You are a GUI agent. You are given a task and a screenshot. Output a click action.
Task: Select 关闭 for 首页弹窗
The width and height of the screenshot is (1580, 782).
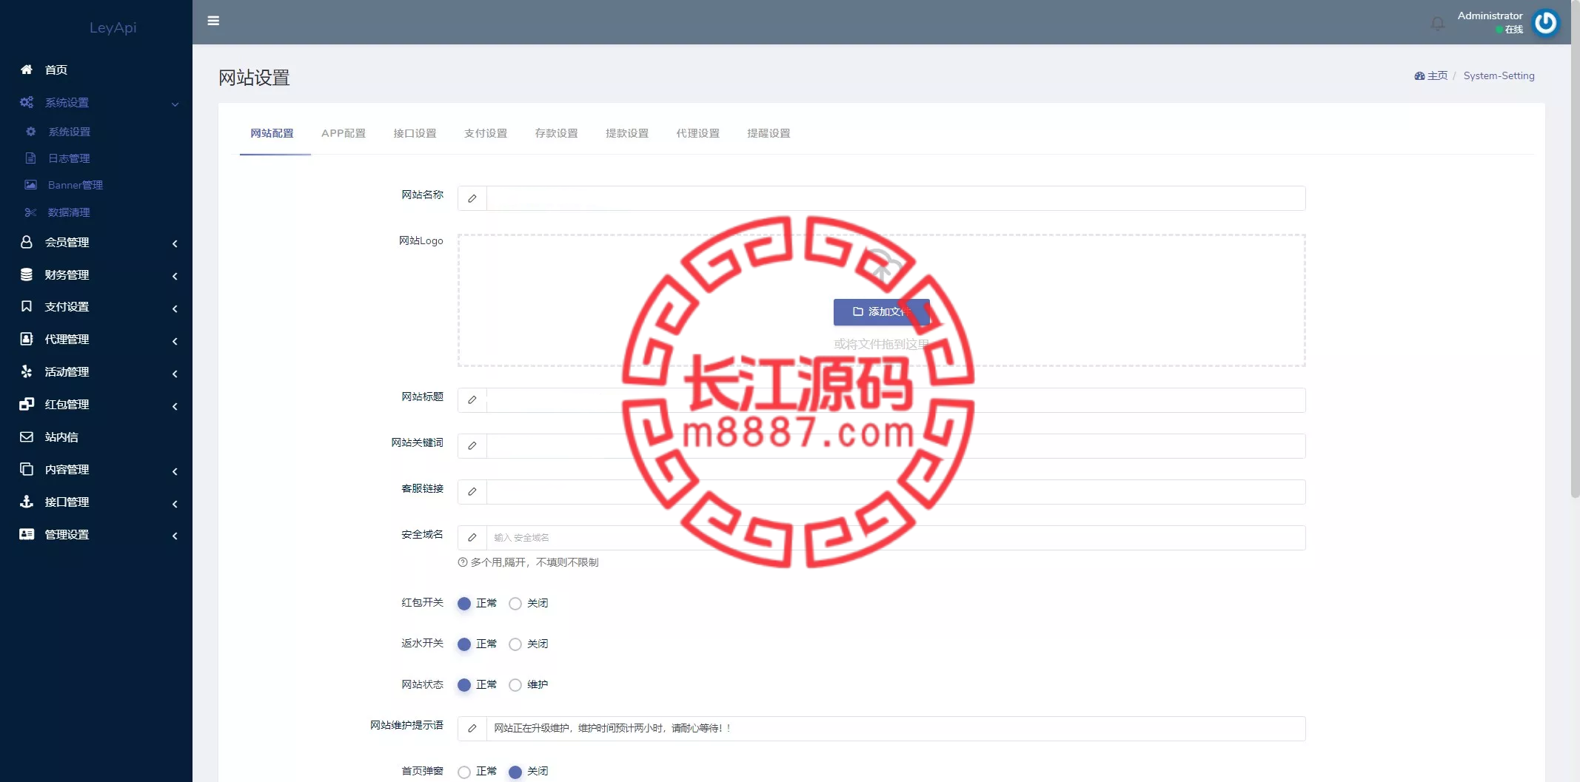(515, 772)
